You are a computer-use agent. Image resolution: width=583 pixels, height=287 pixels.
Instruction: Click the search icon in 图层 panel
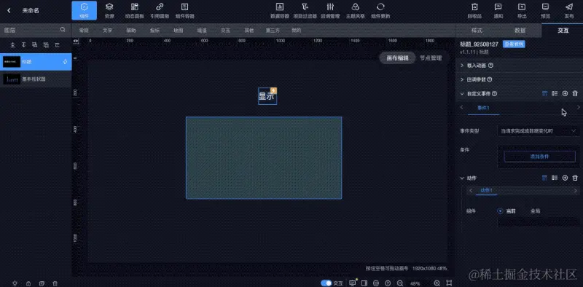click(63, 30)
